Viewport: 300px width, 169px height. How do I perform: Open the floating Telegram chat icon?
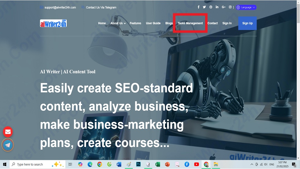8,145
